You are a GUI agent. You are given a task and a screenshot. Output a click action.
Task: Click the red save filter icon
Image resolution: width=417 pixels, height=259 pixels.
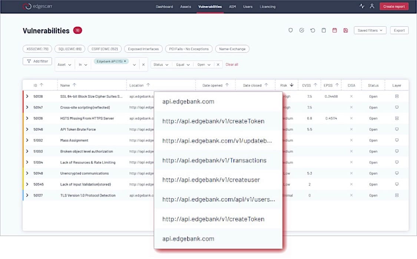pyautogui.click(x=345, y=30)
